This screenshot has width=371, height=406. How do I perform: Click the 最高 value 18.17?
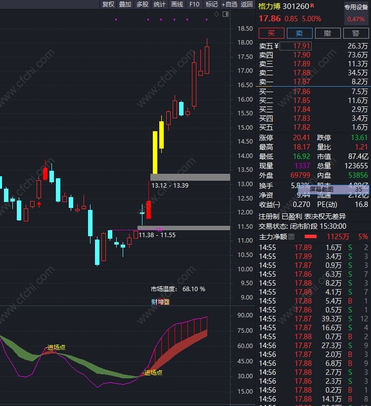(301, 147)
